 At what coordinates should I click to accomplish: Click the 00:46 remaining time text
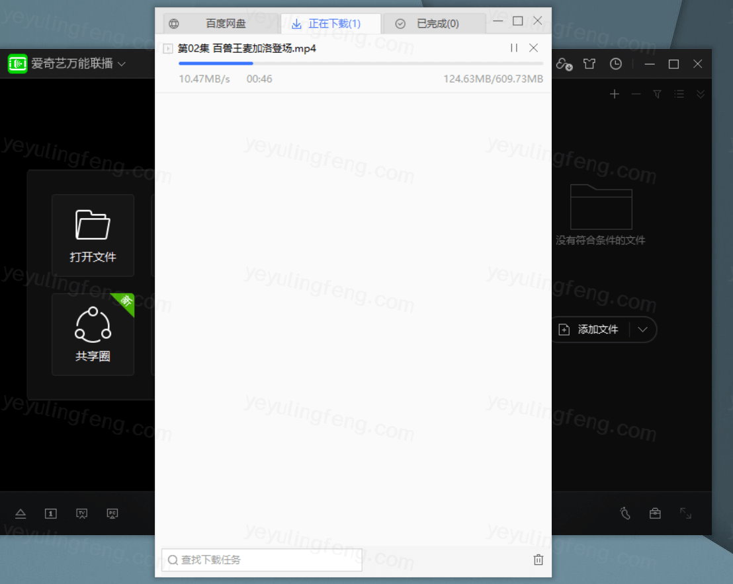tap(259, 79)
